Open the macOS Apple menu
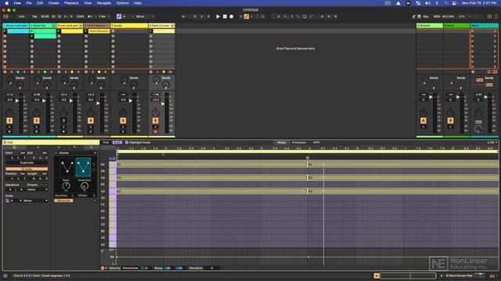 (7, 3)
